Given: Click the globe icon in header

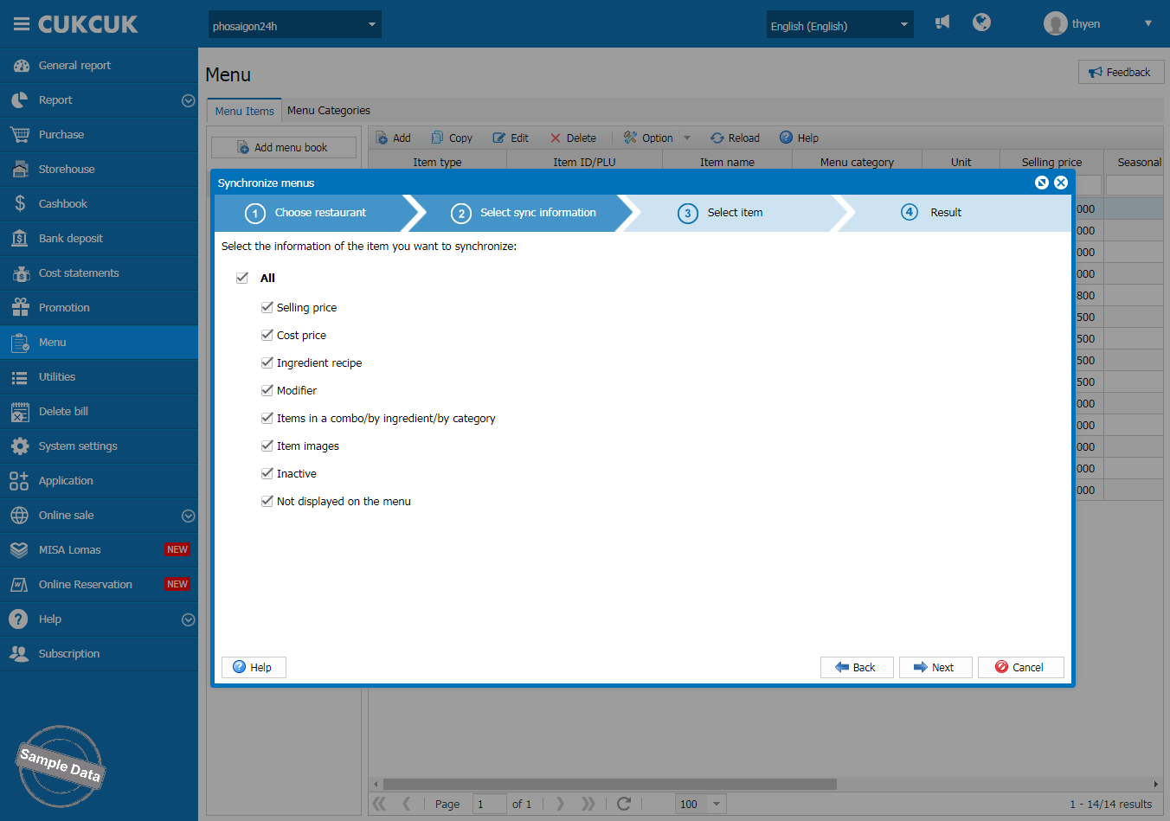Looking at the screenshot, I should (981, 22).
